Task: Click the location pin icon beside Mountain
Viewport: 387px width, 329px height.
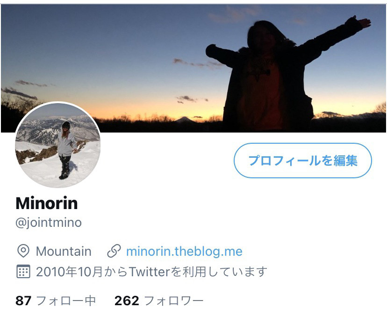Action: pos(23,251)
